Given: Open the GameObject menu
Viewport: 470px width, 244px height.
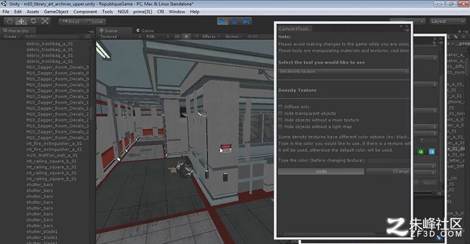Looking at the screenshot, I should 56,12.
